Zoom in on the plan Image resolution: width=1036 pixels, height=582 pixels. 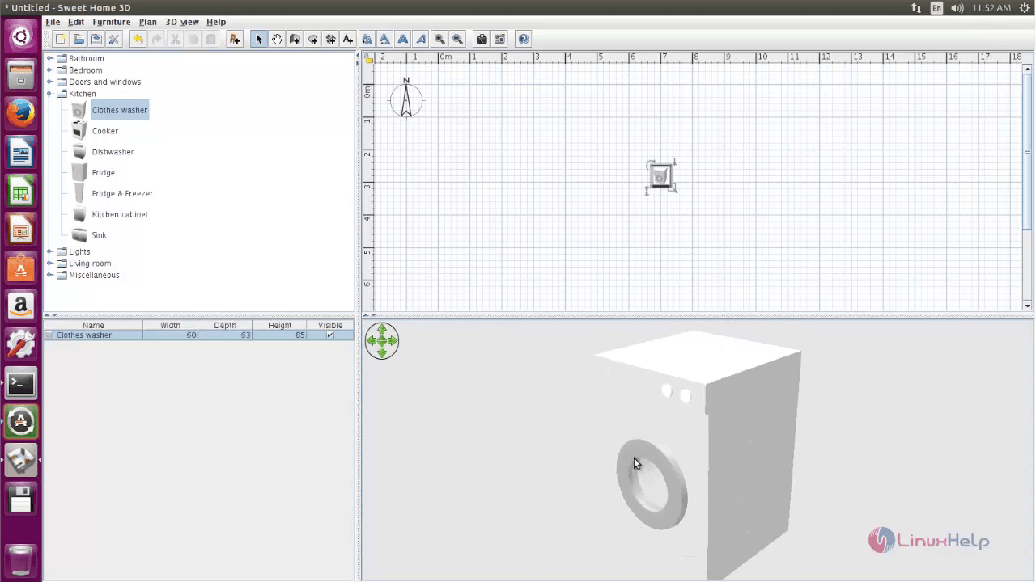click(439, 39)
